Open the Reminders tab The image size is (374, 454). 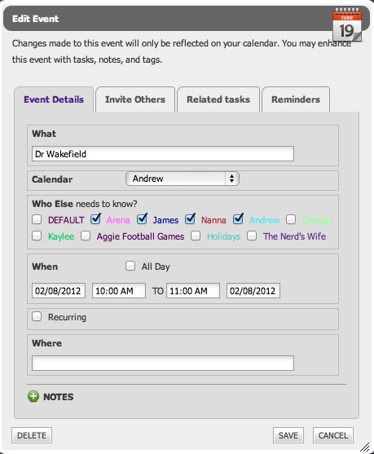296,99
